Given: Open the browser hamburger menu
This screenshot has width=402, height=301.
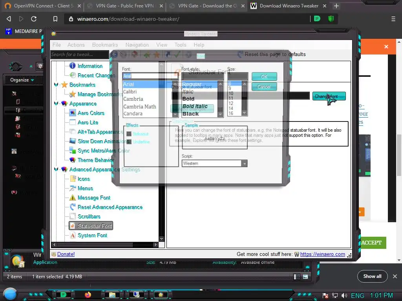Looking at the screenshot, I should click(x=393, y=19).
